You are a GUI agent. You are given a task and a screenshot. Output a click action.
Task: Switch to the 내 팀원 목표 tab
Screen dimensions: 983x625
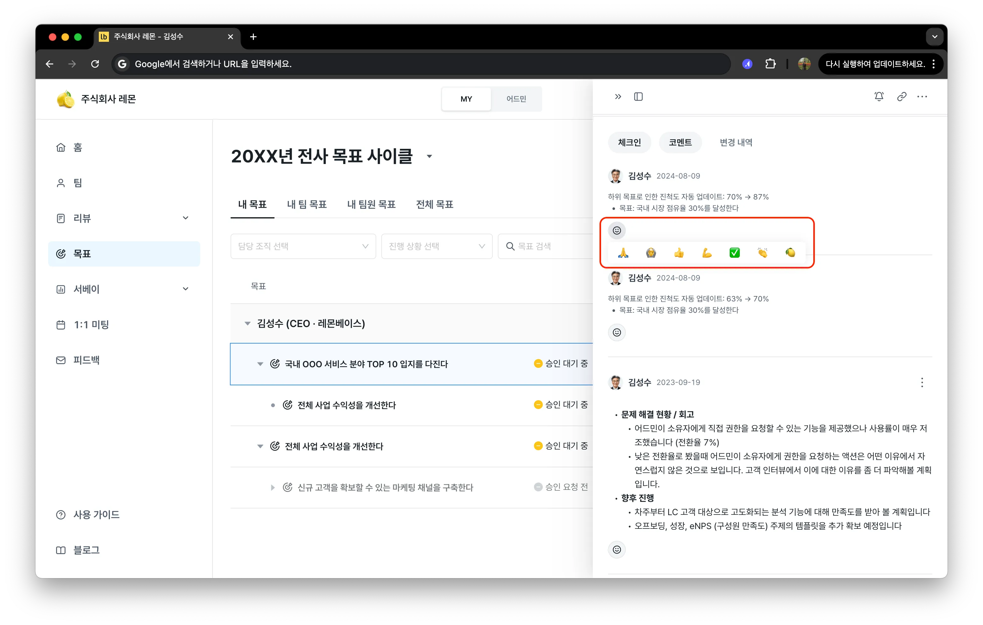point(371,205)
